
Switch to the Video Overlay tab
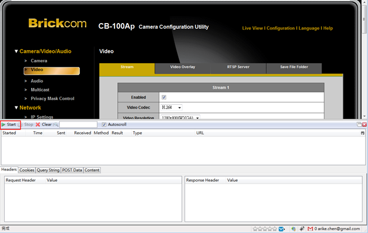(183, 68)
